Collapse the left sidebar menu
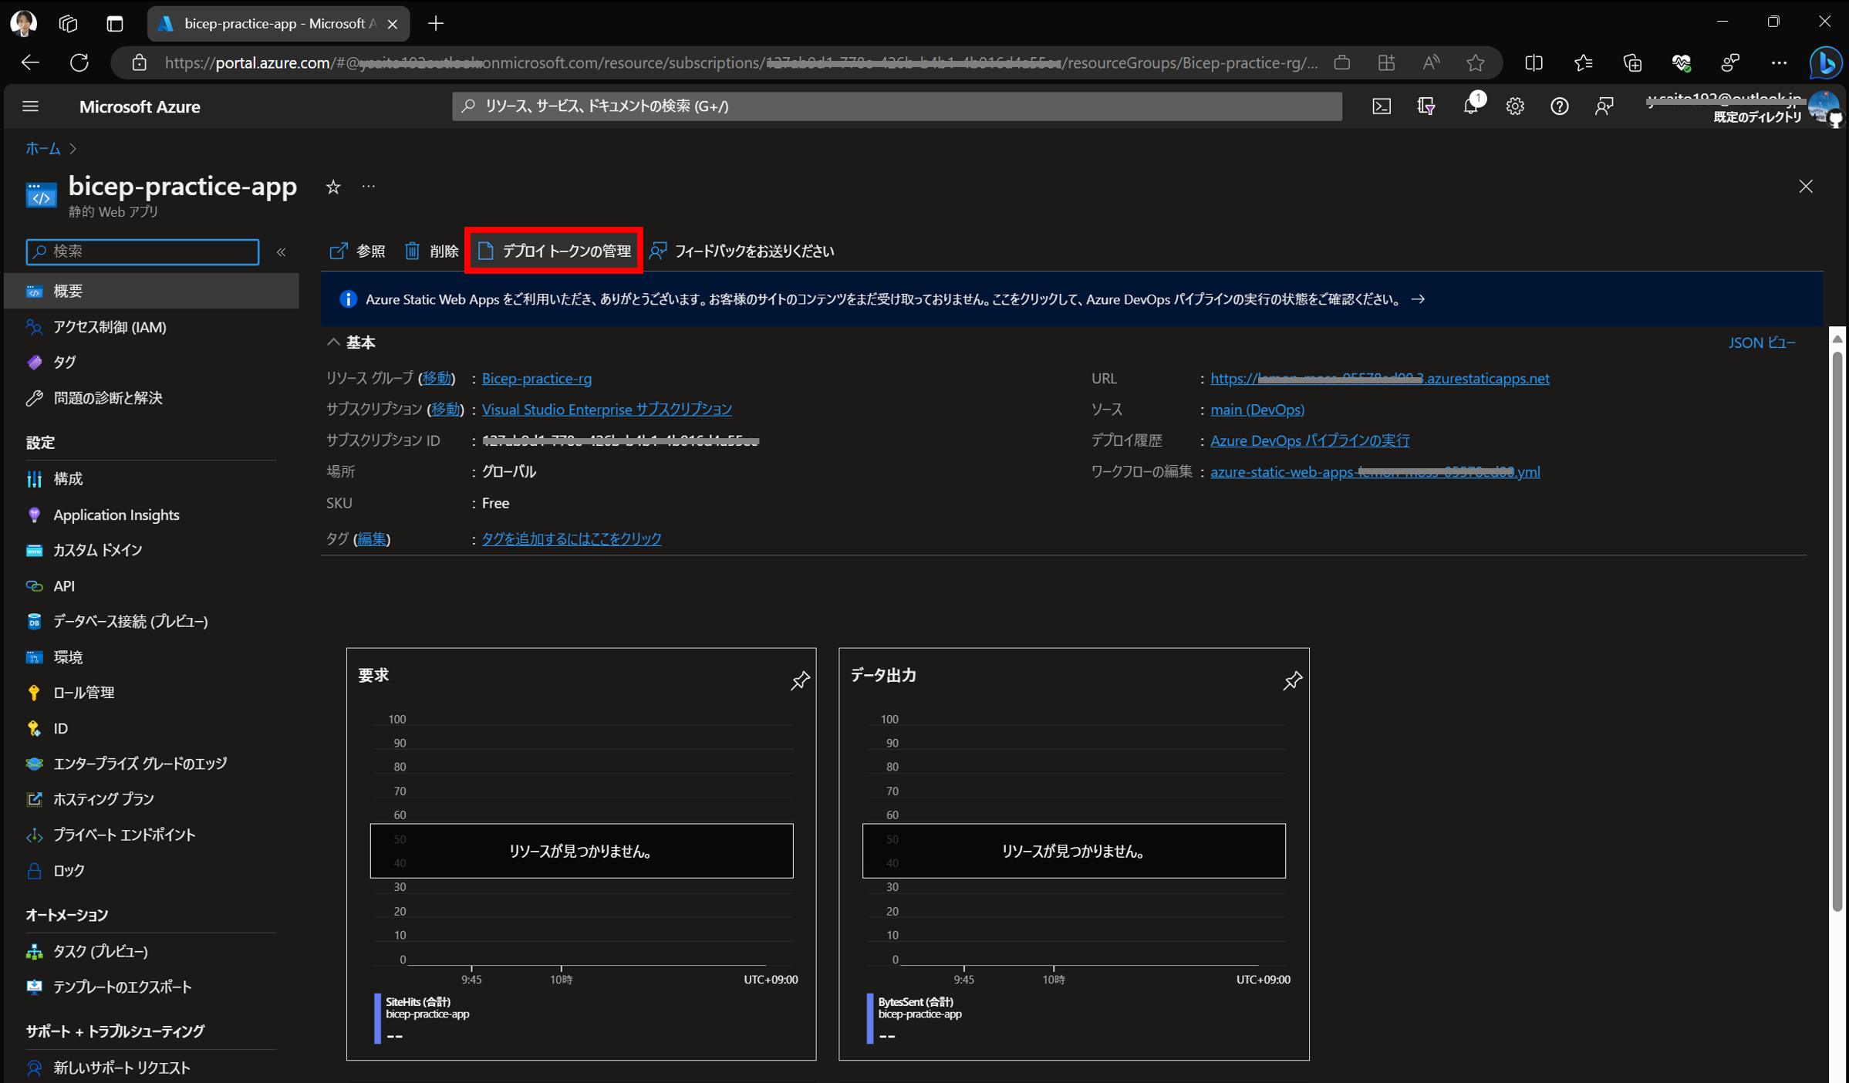Viewport: 1849px width, 1083px height. point(282,252)
